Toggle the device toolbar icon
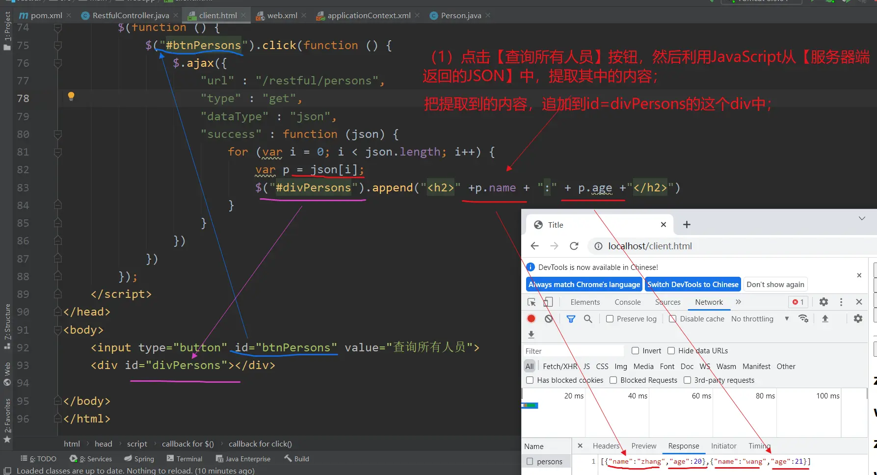 point(548,302)
